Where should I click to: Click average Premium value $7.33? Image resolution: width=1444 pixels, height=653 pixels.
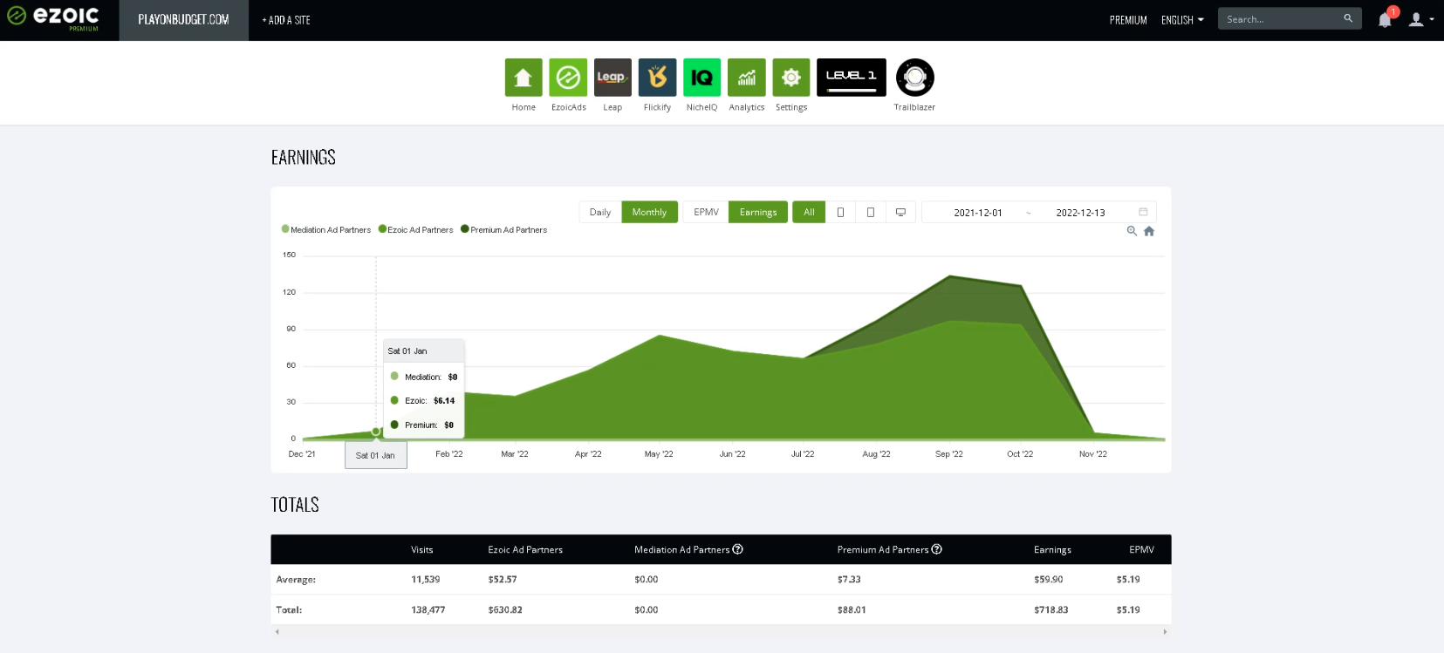[849, 579]
